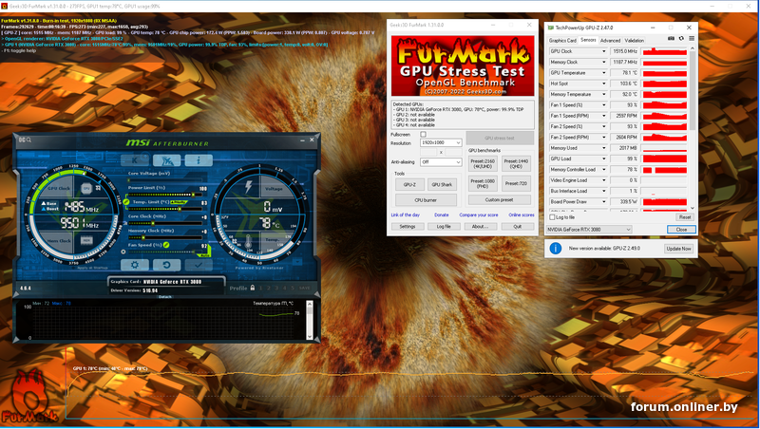The width and height of the screenshot is (760, 429).
Task: Click the Preset:1080 (FHD) benchmark button
Action: pyautogui.click(x=483, y=183)
